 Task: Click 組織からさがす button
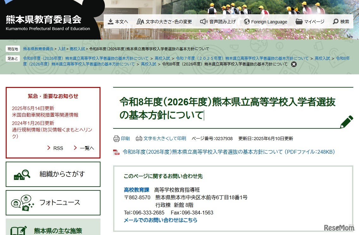(53, 174)
